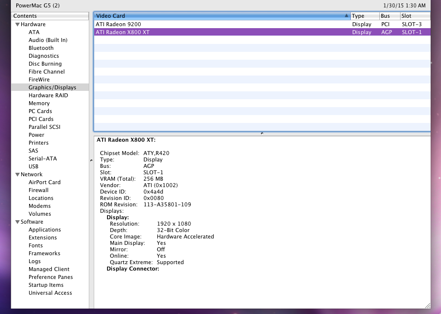This screenshot has width=441, height=314.
Task: Click the Resolution value 1920 x 1080
Action: (x=174, y=224)
